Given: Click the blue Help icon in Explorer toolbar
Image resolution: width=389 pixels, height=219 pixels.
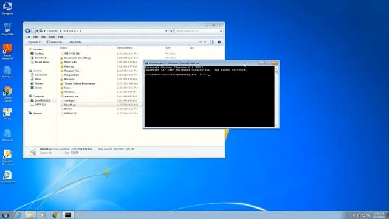Looking at the screenshot, I should point(219,42).
